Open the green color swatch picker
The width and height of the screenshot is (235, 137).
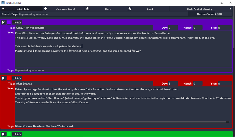click(9, 134)
